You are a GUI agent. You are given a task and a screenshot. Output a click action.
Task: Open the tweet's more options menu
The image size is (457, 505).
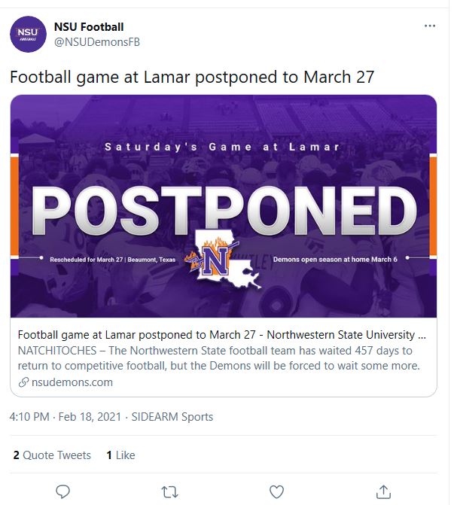tap(430, 26)
